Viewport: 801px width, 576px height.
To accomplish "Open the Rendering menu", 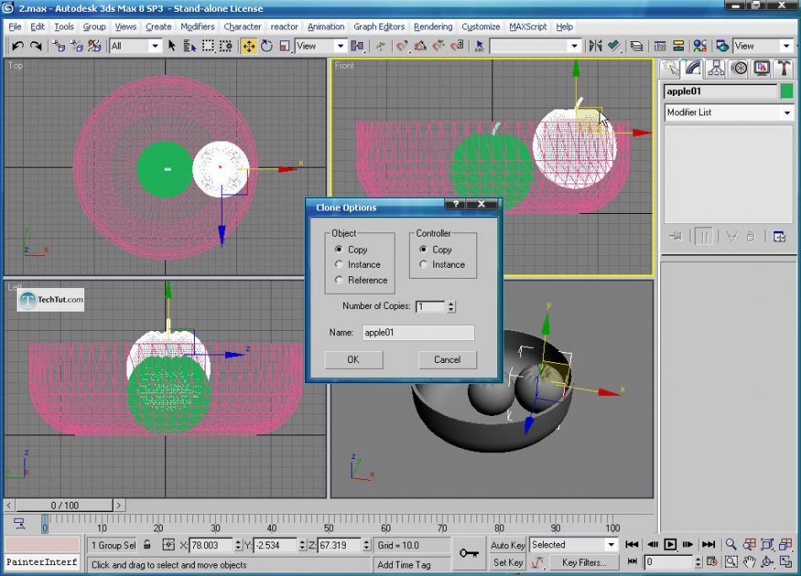I will point(433,27).
